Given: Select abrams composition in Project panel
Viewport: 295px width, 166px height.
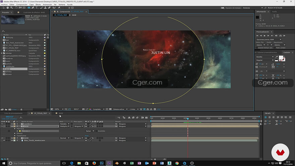Looking at the screenshot, I should tap(8, 74).
